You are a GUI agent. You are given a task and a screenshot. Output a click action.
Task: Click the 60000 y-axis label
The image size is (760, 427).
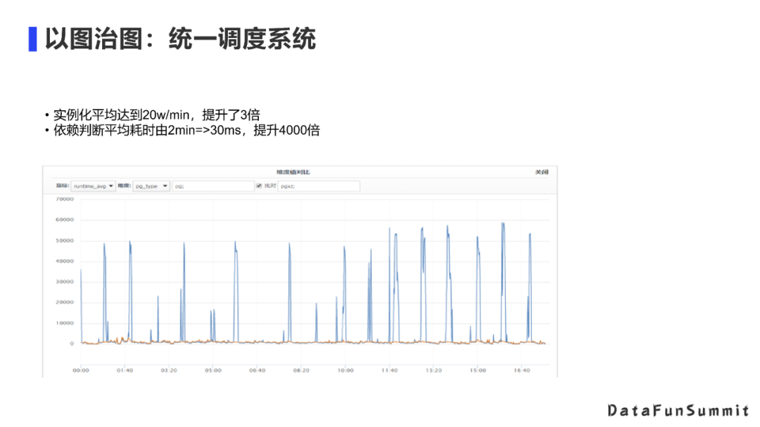coord(65,220)
